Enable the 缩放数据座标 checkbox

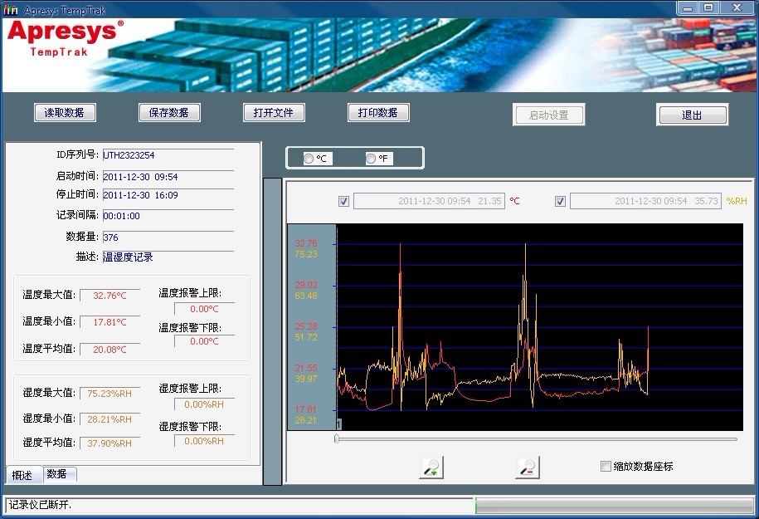click(606, 467)
